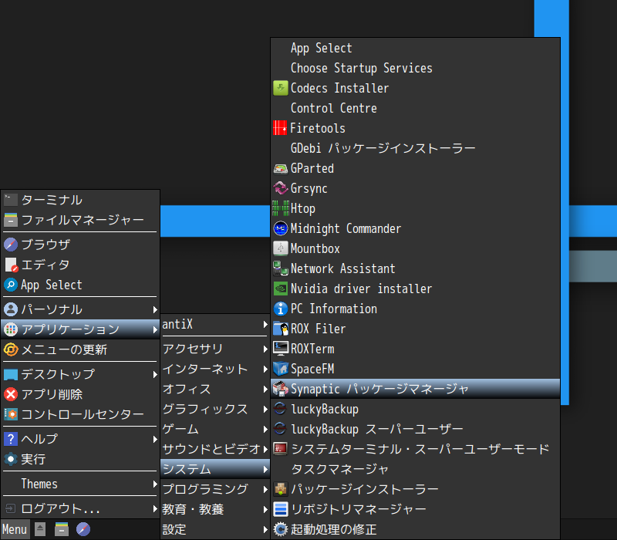Click the パッケージインストーラー box icon

point(280,489)
